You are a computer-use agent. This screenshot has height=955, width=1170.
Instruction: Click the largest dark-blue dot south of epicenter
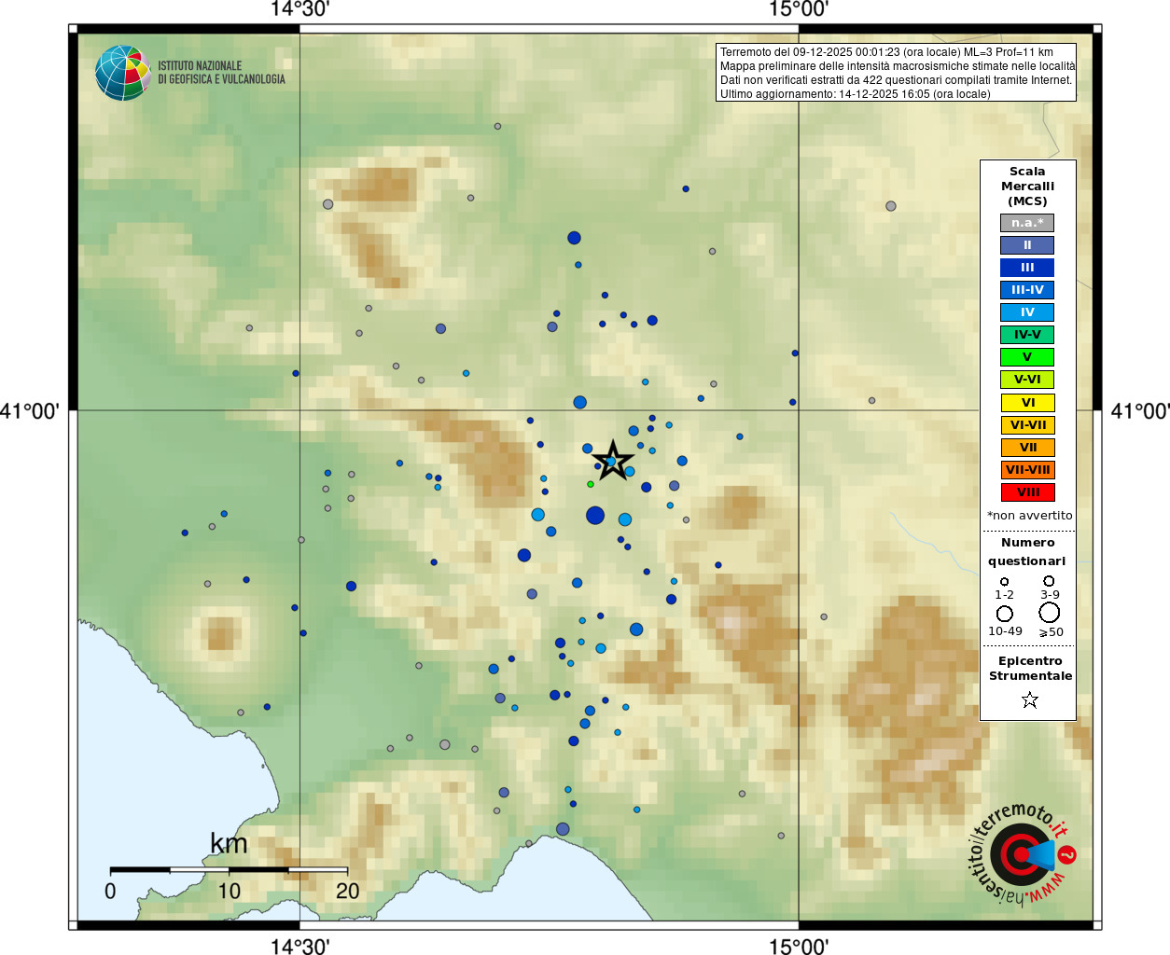pyautogui.click(x=595, y=515)
